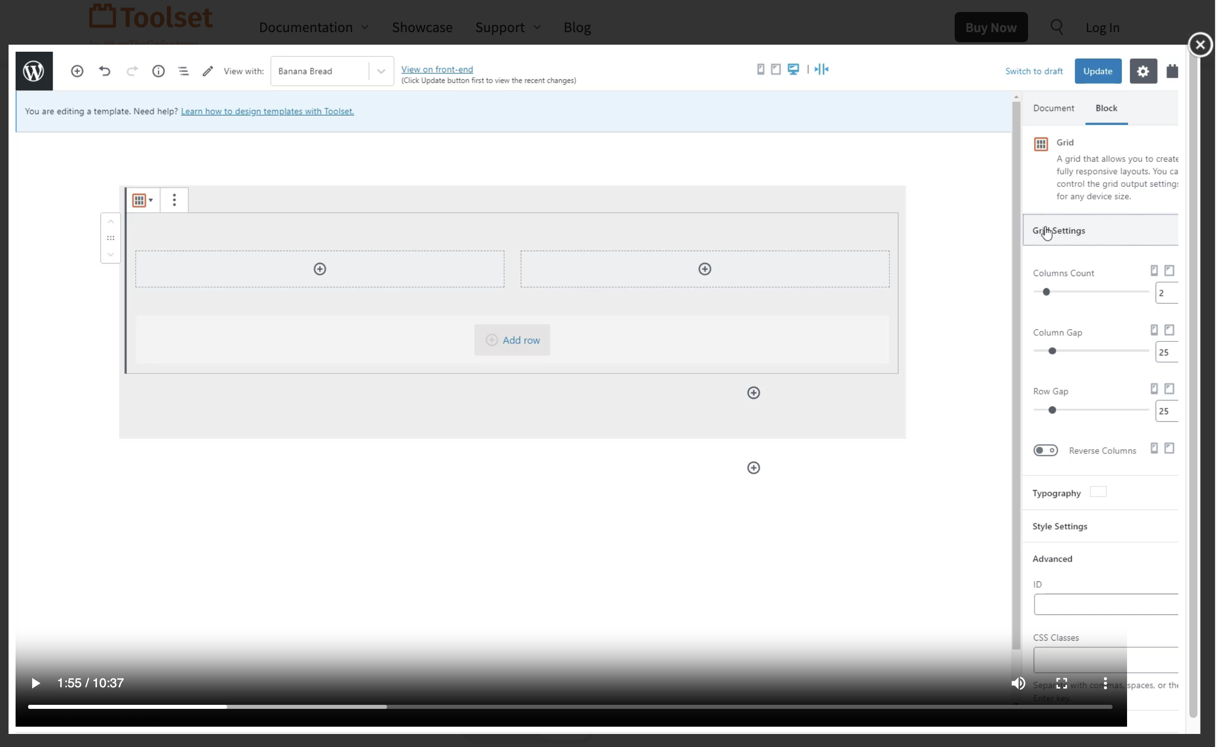
Task: Select the pencil Tools icon
Action: click(208, 71)
